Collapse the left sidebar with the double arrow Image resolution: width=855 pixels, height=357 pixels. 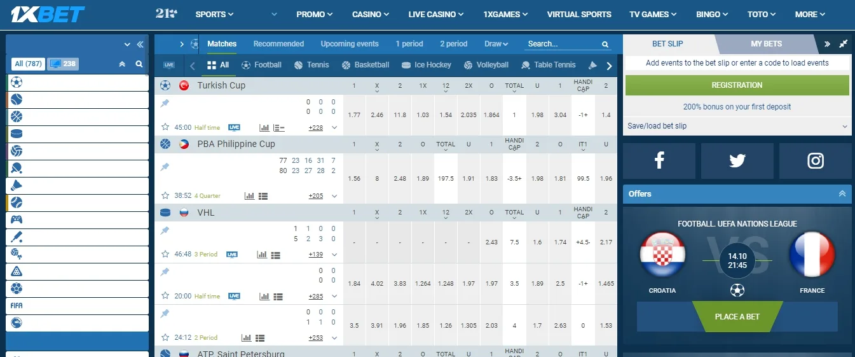140,45
